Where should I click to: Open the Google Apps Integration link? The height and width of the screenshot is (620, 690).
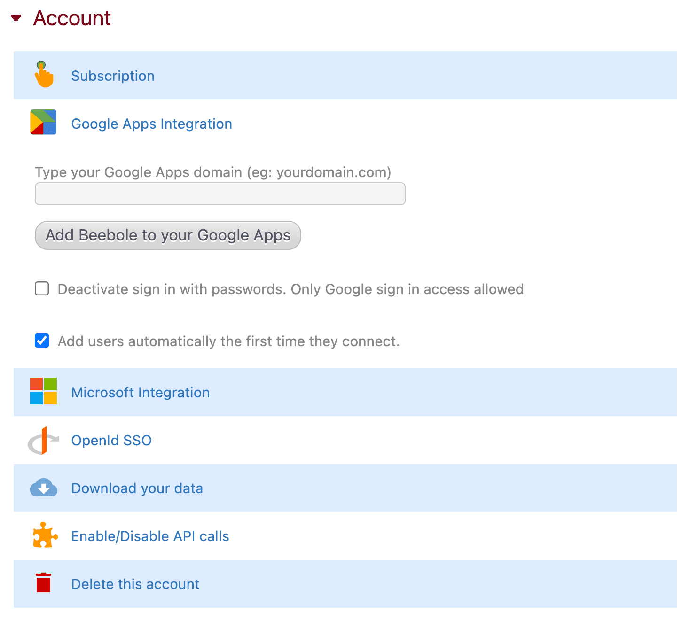pyautogui.click(x=151, y=123)
